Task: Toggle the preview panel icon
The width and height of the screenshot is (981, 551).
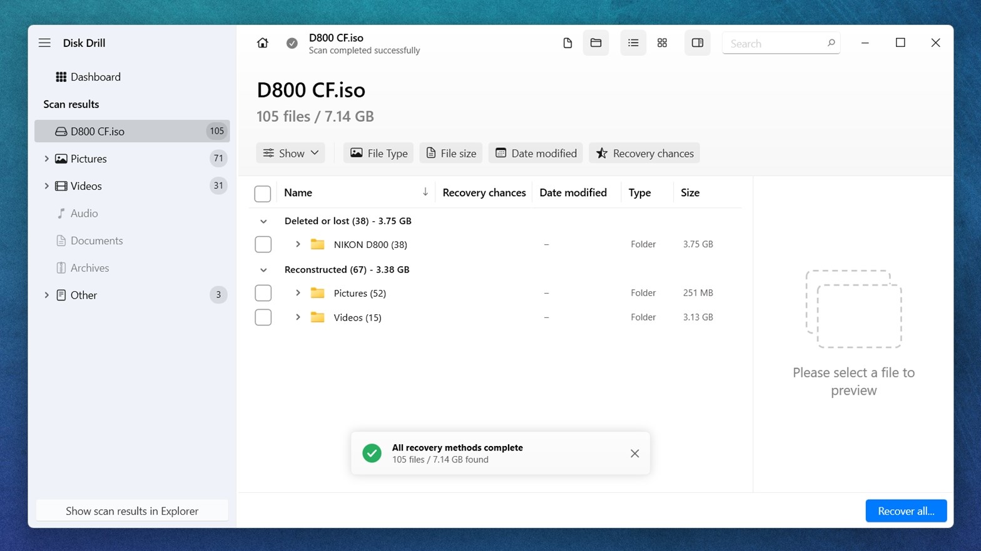Action: pyautogui.click(x=697, y=43)
